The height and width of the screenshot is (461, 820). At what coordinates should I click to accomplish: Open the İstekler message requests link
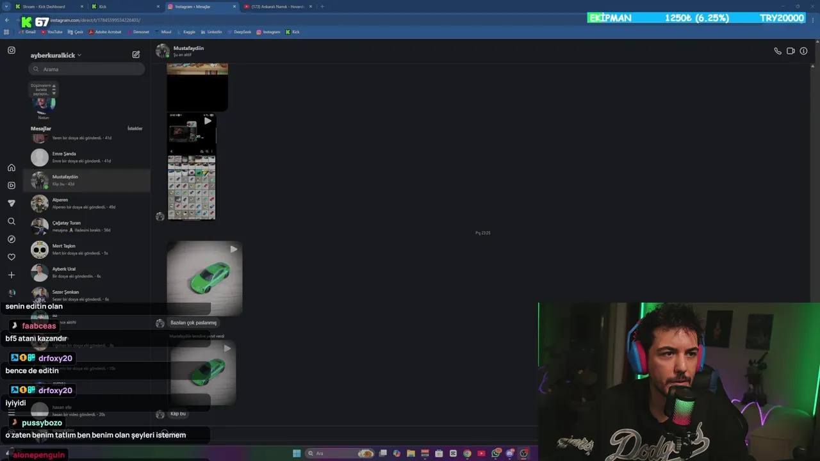(135, 129)
